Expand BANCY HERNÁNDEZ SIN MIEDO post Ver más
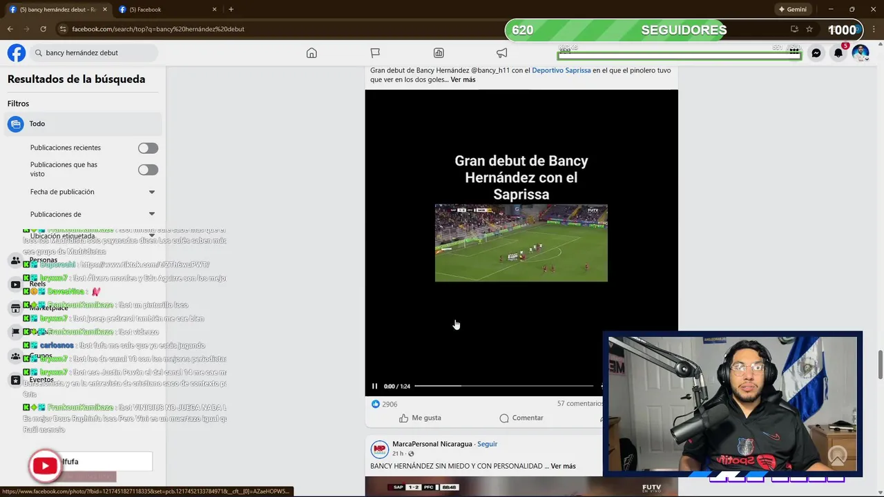This screenshot has height=497, width=884. pos(563,466)
